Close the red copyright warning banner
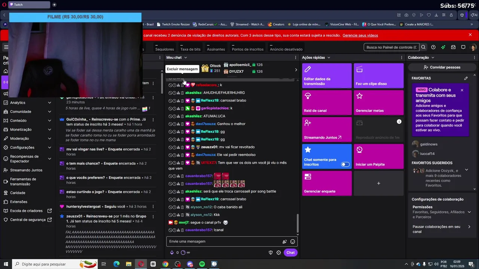This screenshot has height=269, width=479. (470, 35)
